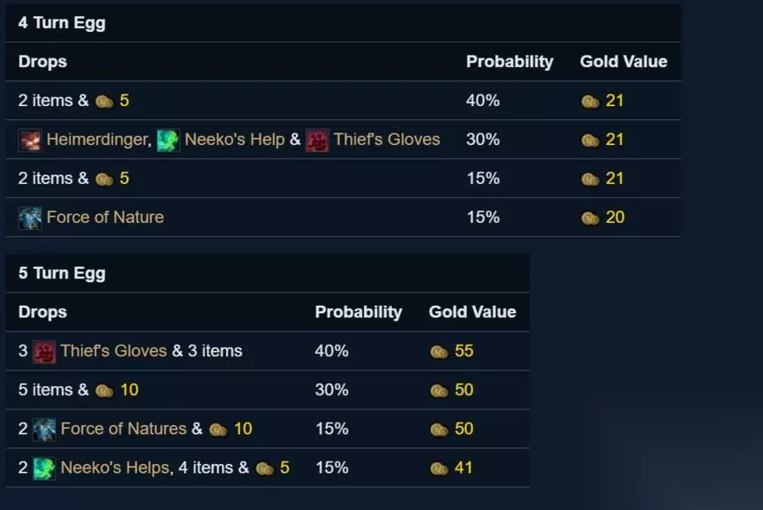The height and width of the screenshot is (510, 763).
Task: Open the Force of Natures link
Action: pos(124,430)
